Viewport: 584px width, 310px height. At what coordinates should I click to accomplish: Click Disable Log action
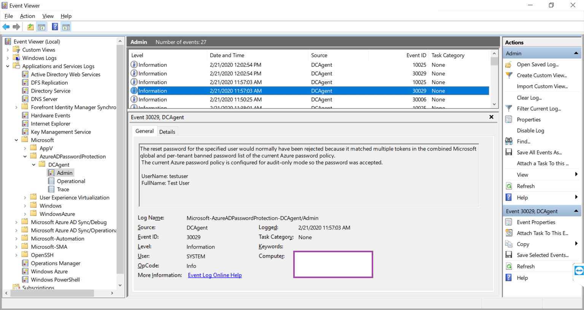point(530,130)
